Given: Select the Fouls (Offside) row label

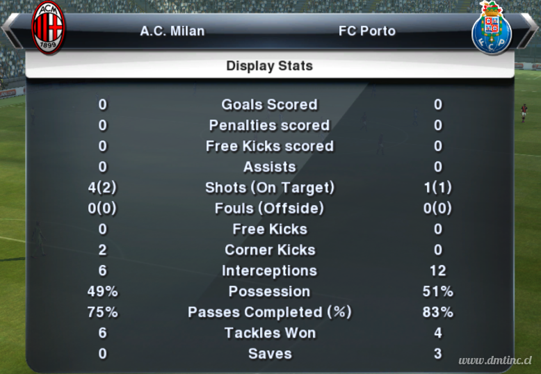Looking at the screenshot, I should point(270,209).
